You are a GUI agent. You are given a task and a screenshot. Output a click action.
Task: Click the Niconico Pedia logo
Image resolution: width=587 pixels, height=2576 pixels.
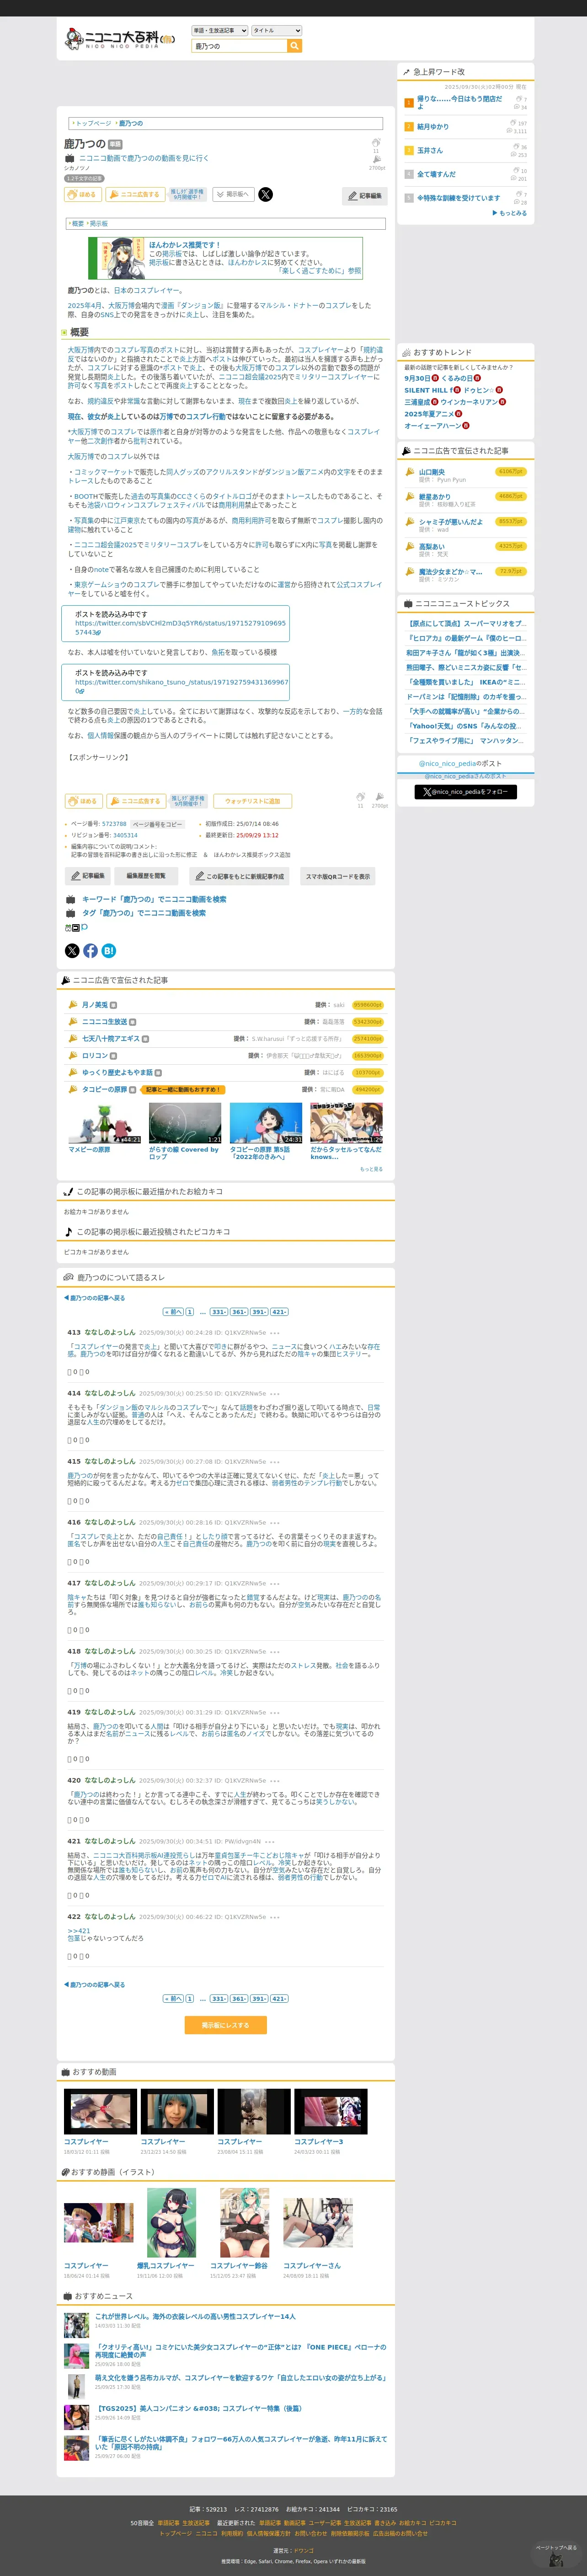coord(119,38)
